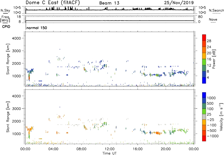Click the 'Beam 13' heading

point(109,3)
